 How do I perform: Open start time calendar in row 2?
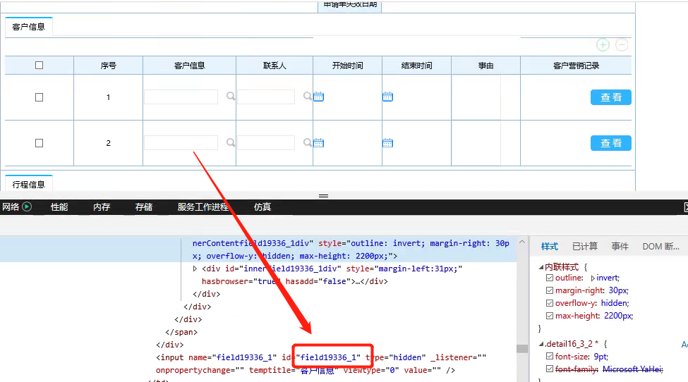pos(318,143)
